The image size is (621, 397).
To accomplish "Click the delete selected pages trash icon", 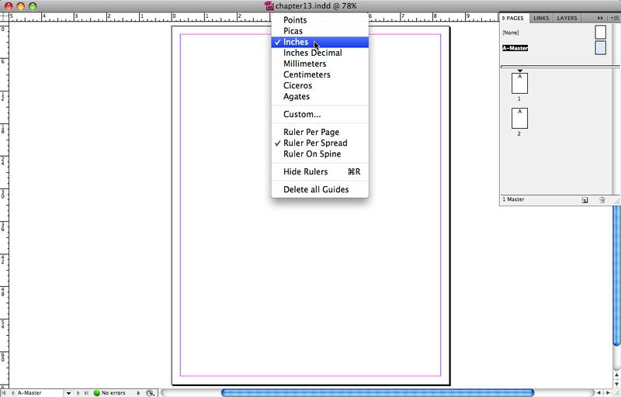I will pyautogui.click(x=602, y=200).
